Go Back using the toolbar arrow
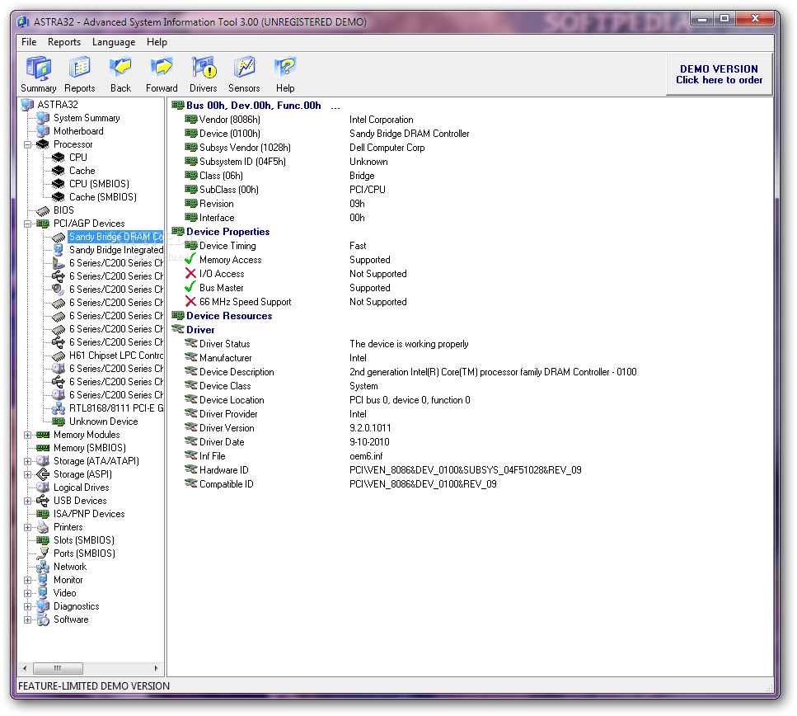 pyautogui.click(x=120, y=68)
